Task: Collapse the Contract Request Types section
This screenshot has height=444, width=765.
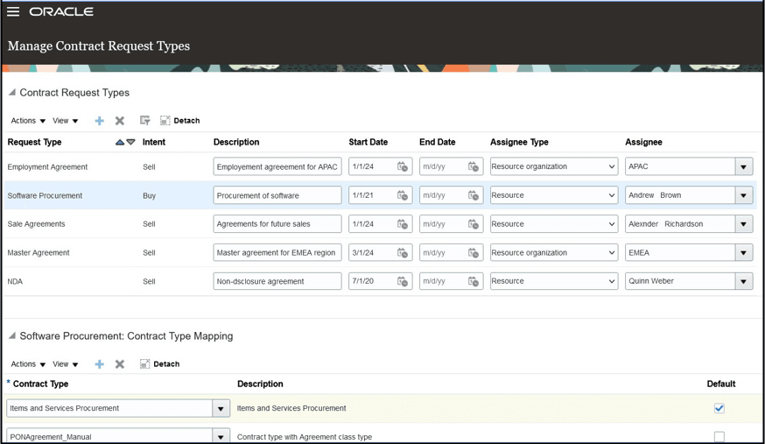Action: pos(12,92)
